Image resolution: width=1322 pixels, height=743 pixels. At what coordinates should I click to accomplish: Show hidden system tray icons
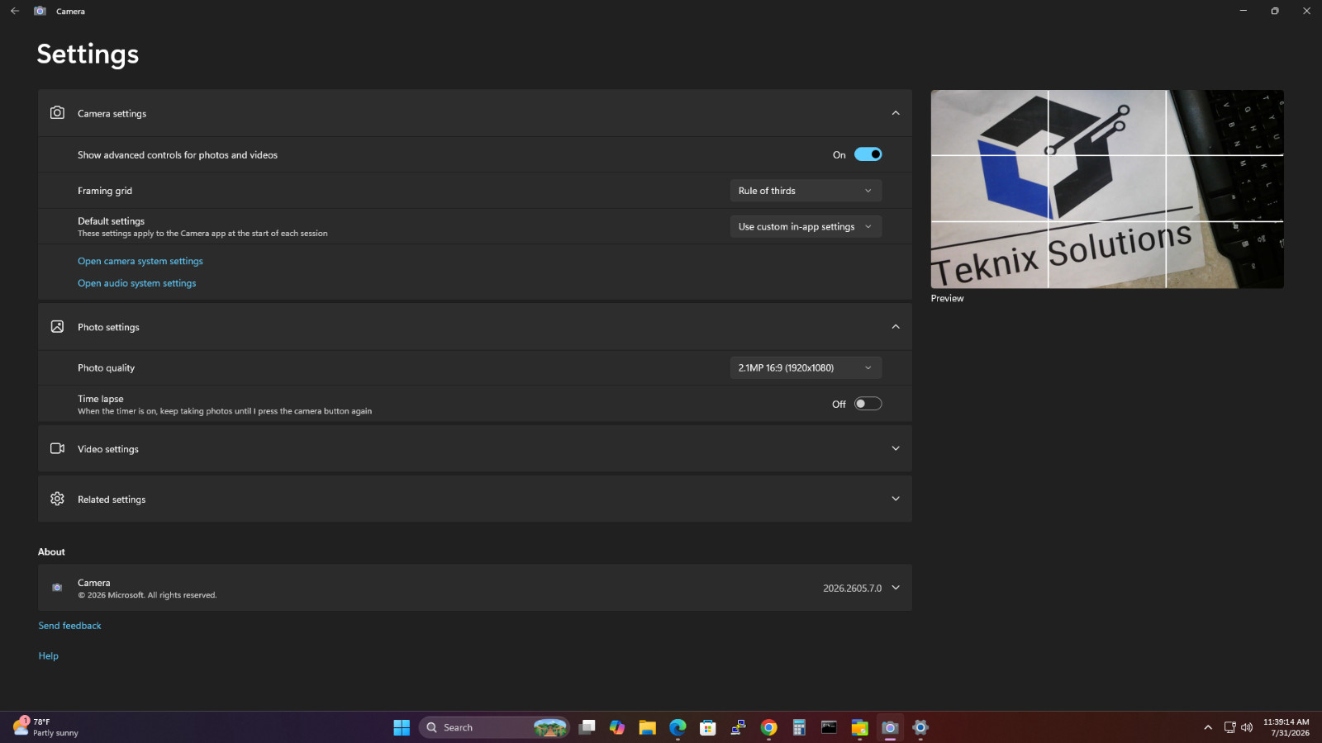coord(1208,727)
